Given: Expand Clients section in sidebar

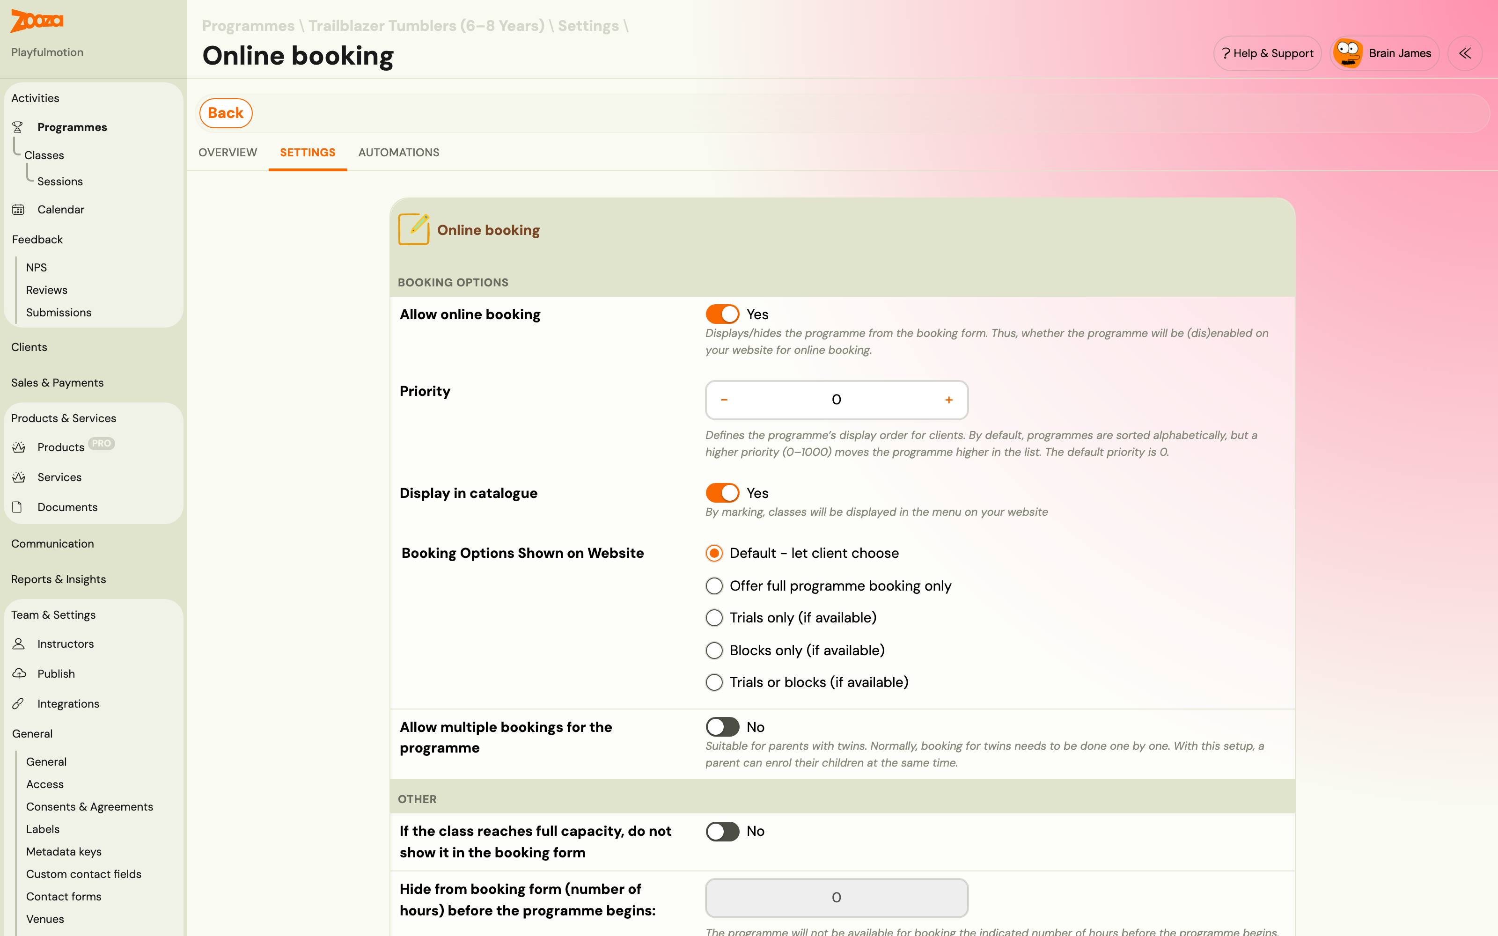Looking at the screenshot, I should click(x=29, y=347).
